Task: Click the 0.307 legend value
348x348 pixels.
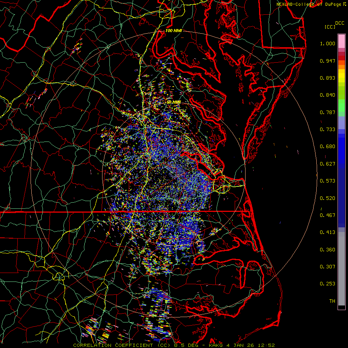Action: coord(328,267)
